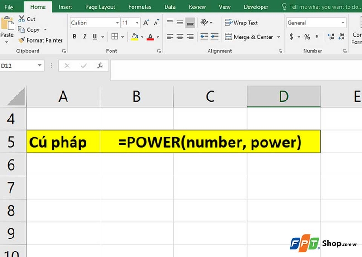Open Orientation dropdown arrow
The height and width of the screenshot is (257, 362).
211,23
